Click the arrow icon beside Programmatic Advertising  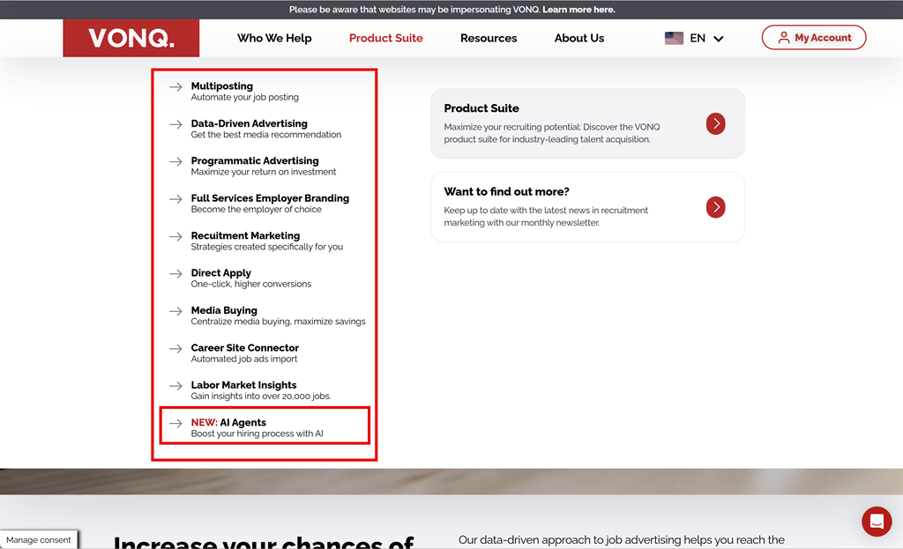pos(175,162)
